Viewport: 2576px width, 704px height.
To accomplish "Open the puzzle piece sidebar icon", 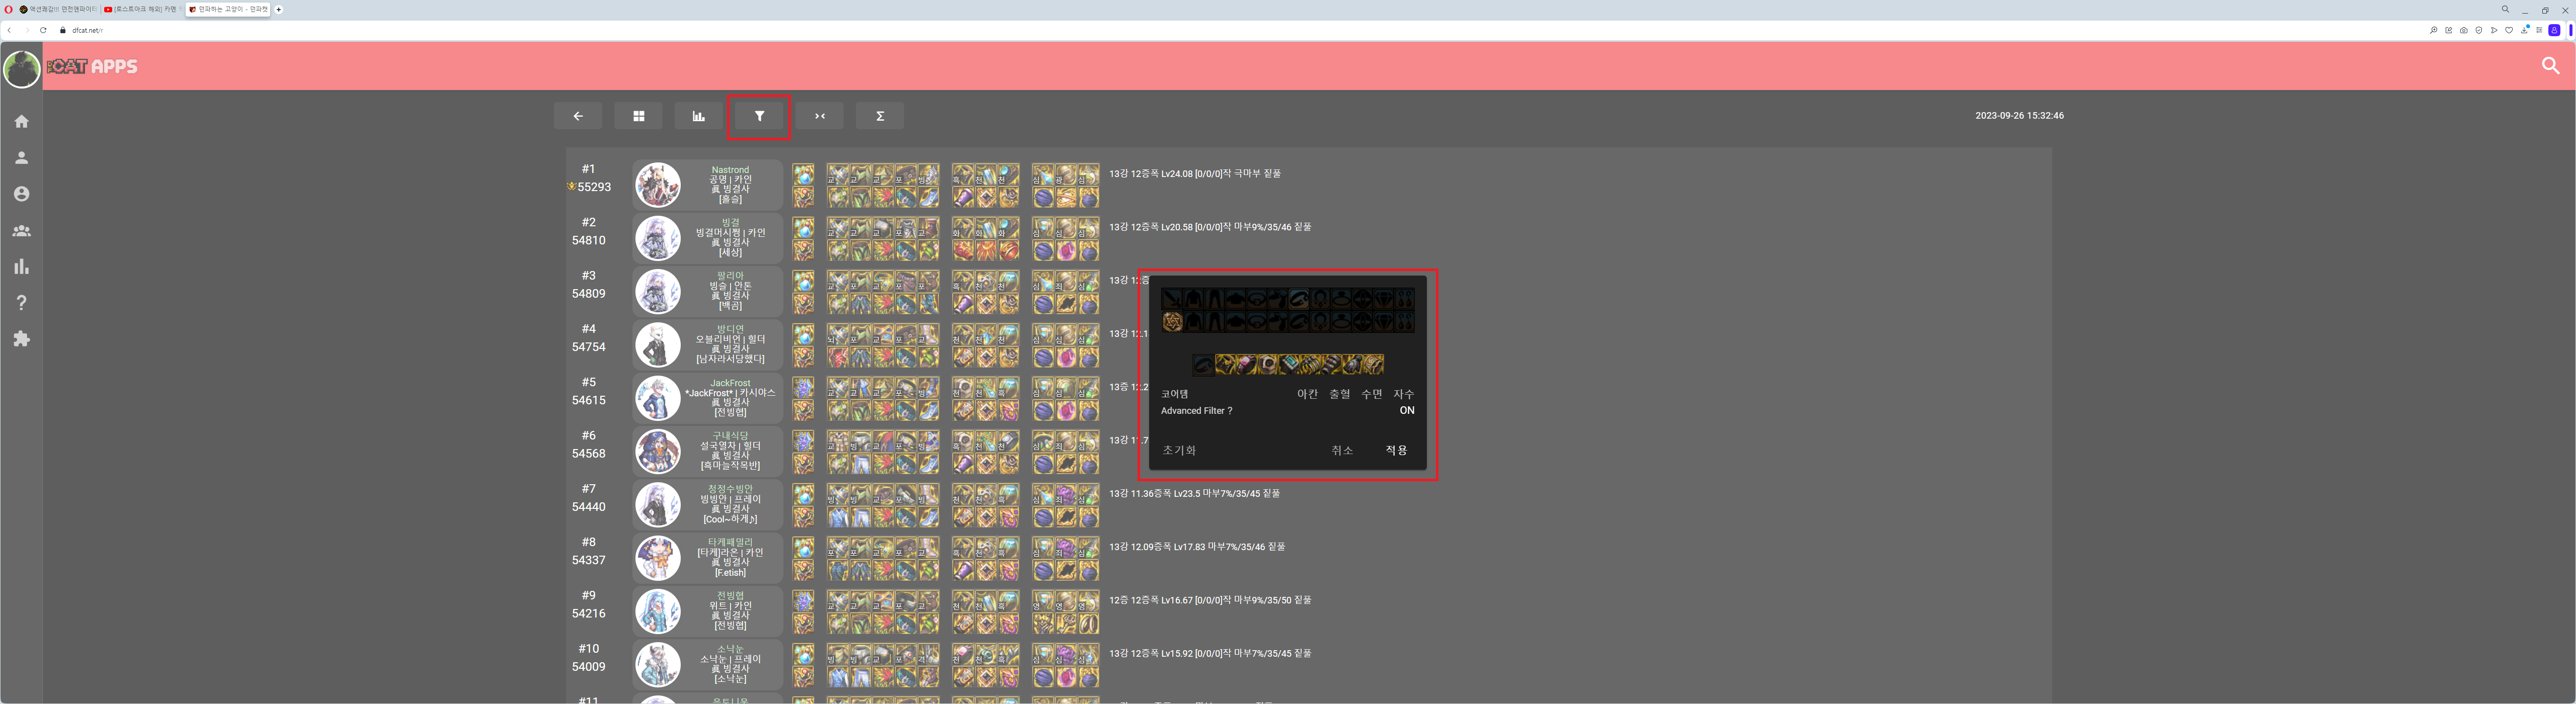I will click(21, 339).
